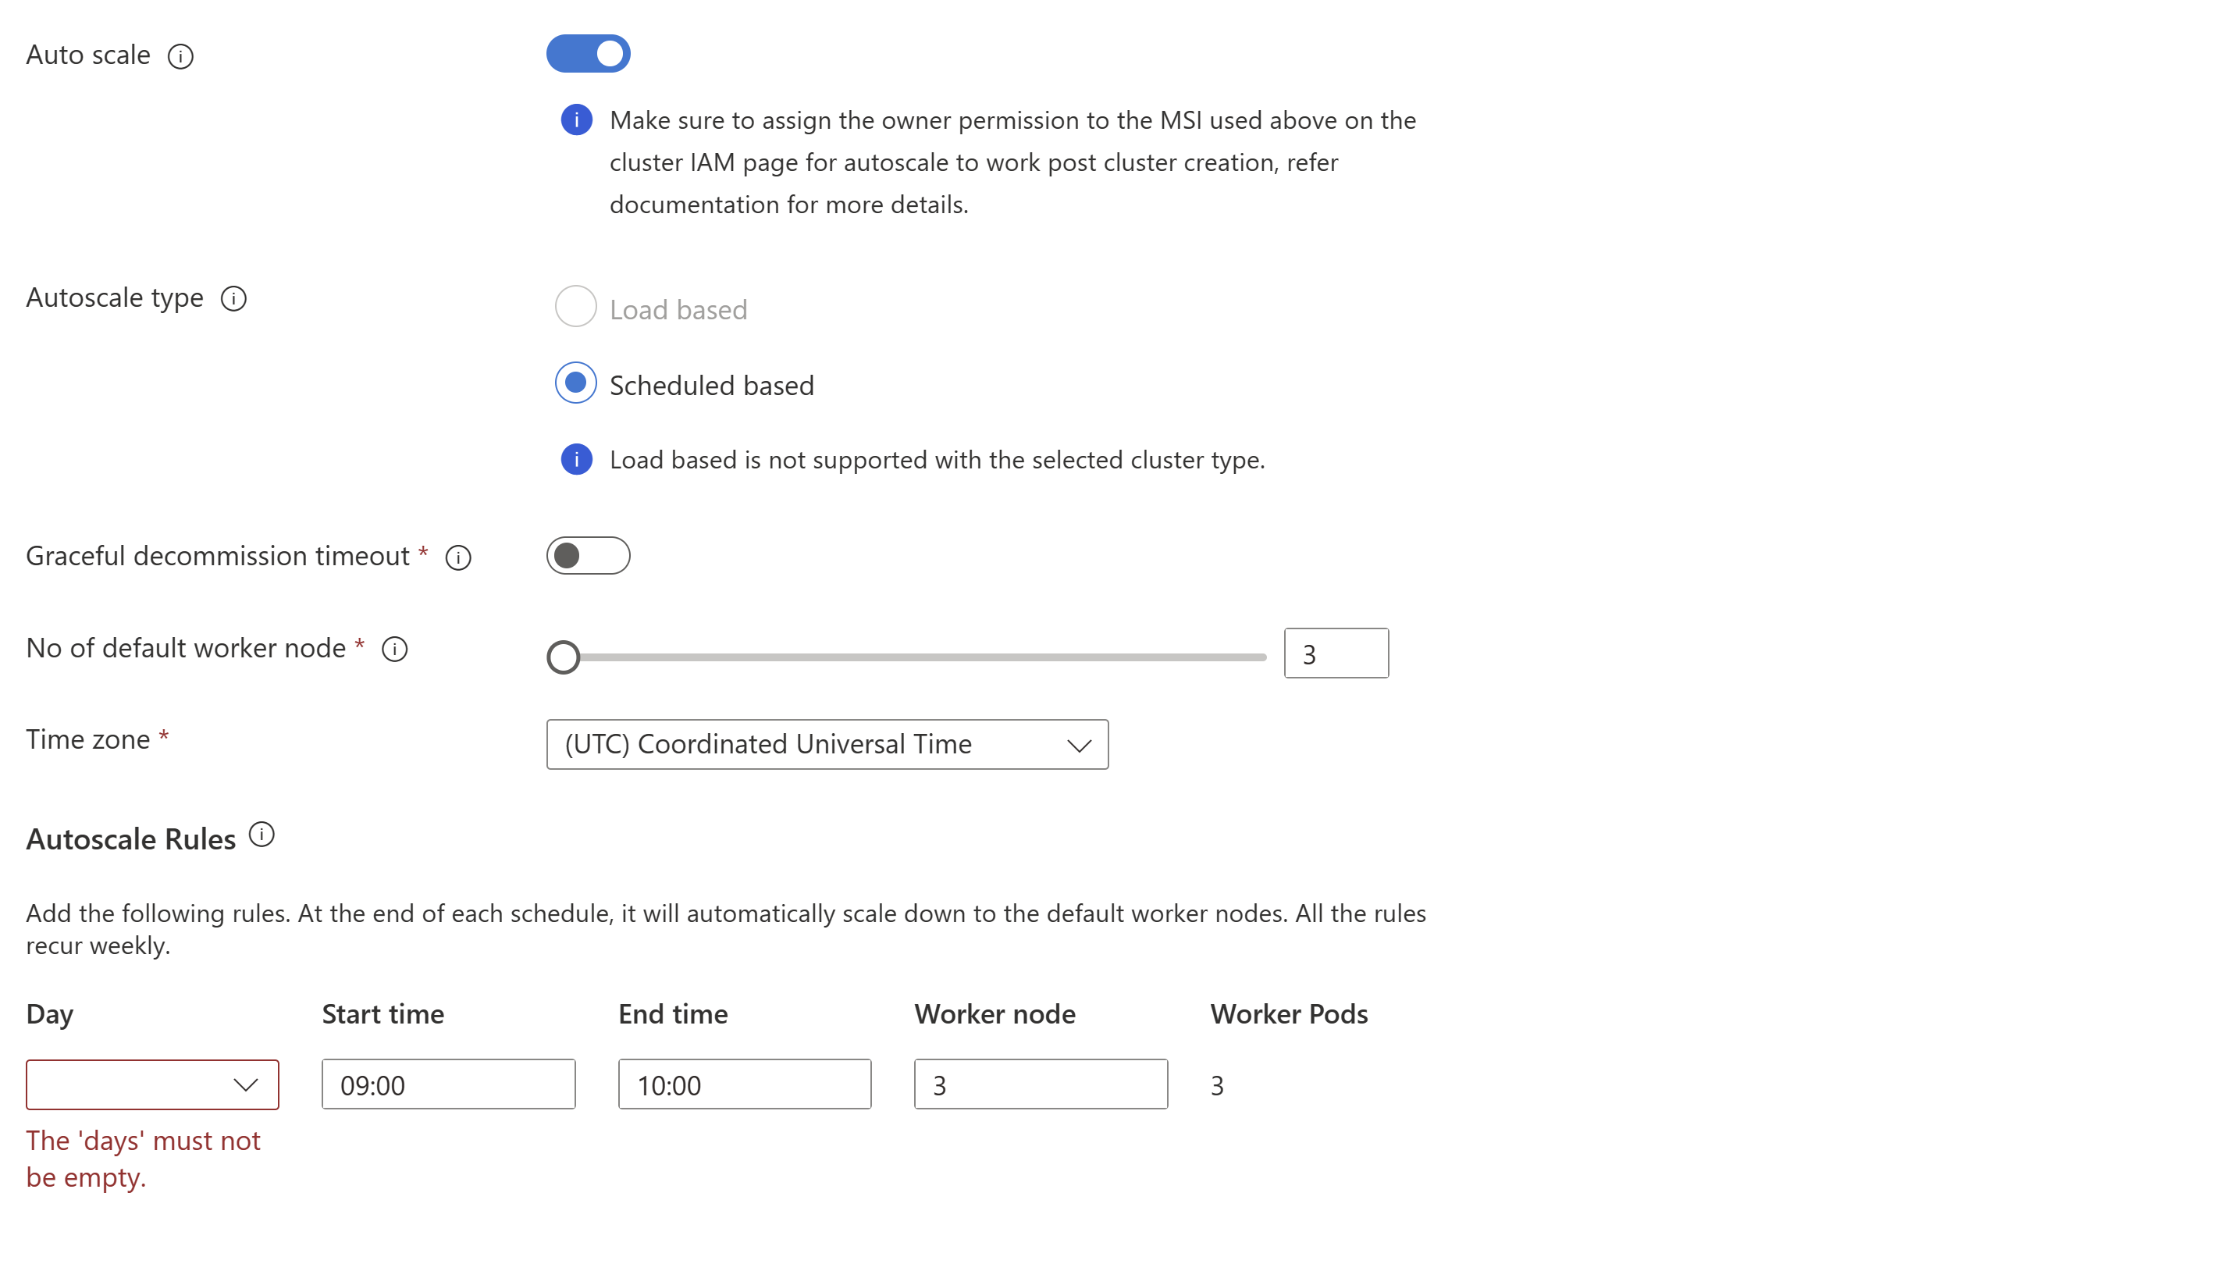This screenshot has width=2231, height=1264.
Task: Toggle the Auto scale switch on
Action: pos(589,54)
